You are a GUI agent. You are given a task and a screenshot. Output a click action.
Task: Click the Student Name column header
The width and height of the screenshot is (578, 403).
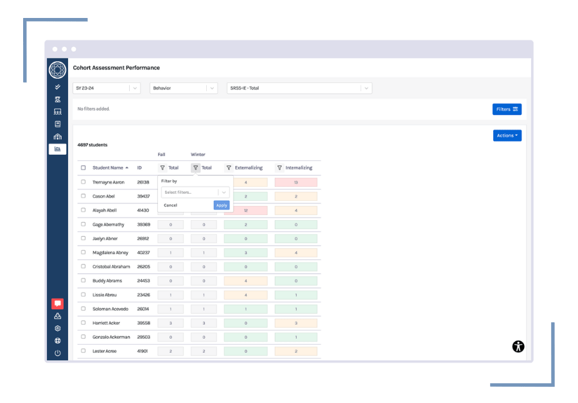pyautogui.click(x=108, y=167)
